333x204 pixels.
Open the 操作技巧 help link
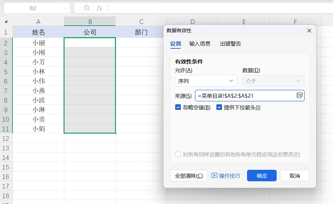pos(228,175)
